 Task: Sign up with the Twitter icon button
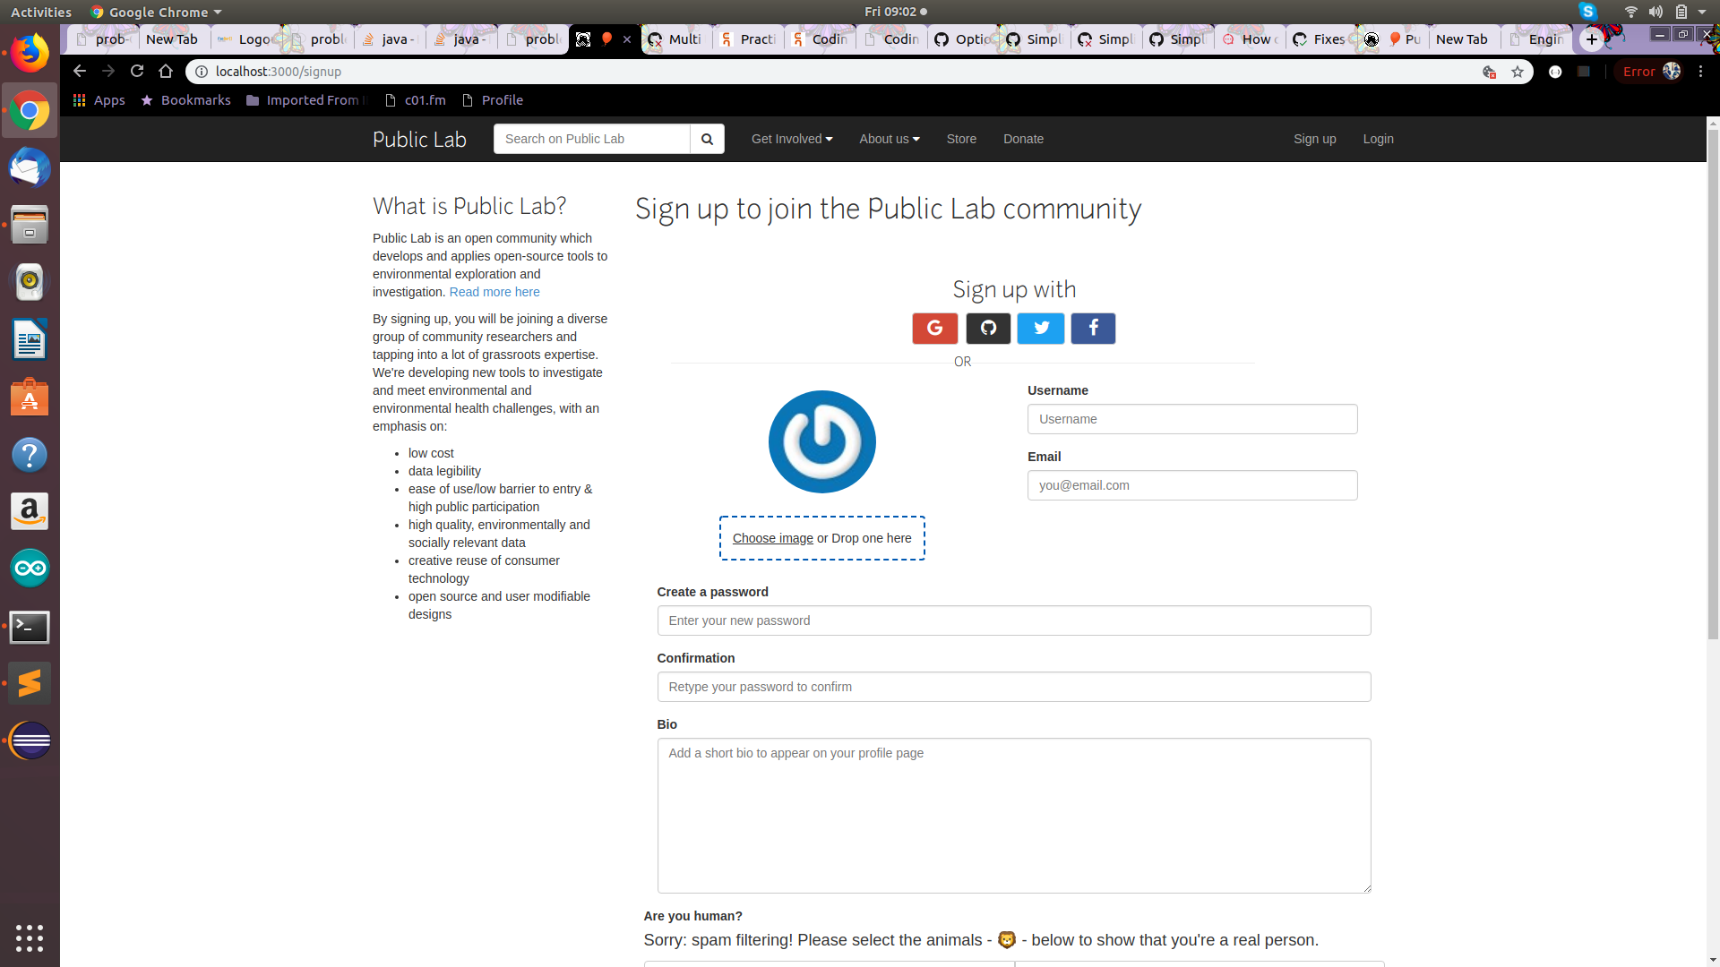[x=1041, y=329]
